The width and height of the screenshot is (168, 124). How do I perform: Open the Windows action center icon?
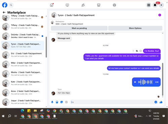[164, 116]
